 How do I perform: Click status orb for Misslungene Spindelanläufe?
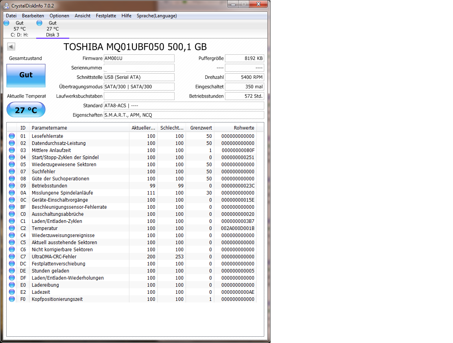(x=12, y=193)
